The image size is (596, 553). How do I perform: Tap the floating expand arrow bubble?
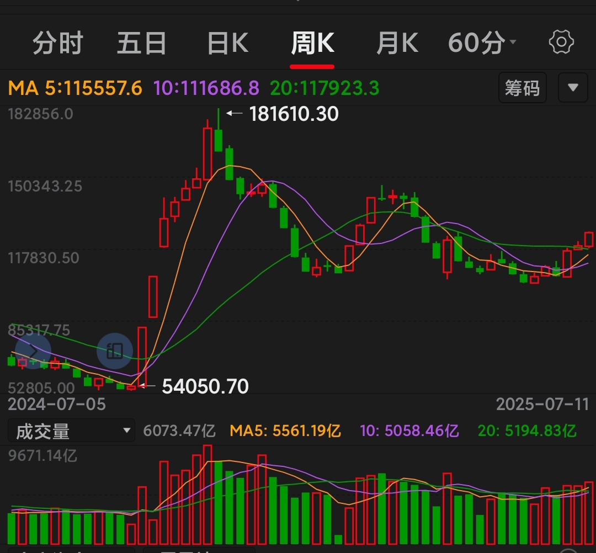tap(33, 351)
